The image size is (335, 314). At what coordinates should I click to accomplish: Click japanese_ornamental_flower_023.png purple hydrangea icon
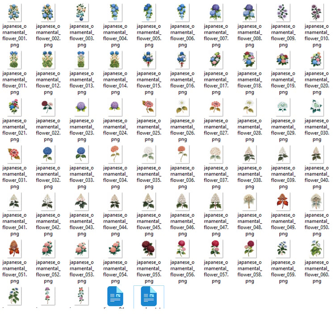click(81, 107)
